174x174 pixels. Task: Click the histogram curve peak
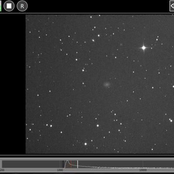[67, 161]
